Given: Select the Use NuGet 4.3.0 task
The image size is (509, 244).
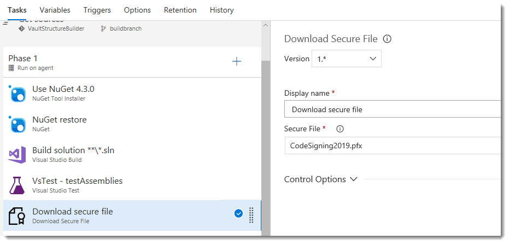Looking at the screenshot, I should (x=132, y=93).
